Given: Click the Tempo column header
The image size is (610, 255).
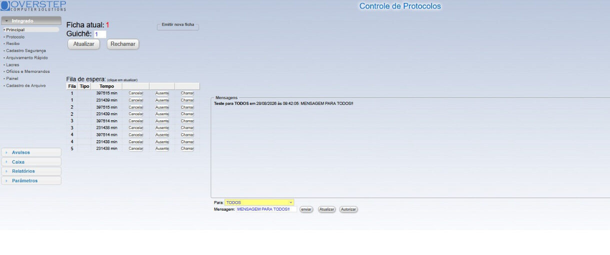Looking at the screenshot, I should click(107, 86).
